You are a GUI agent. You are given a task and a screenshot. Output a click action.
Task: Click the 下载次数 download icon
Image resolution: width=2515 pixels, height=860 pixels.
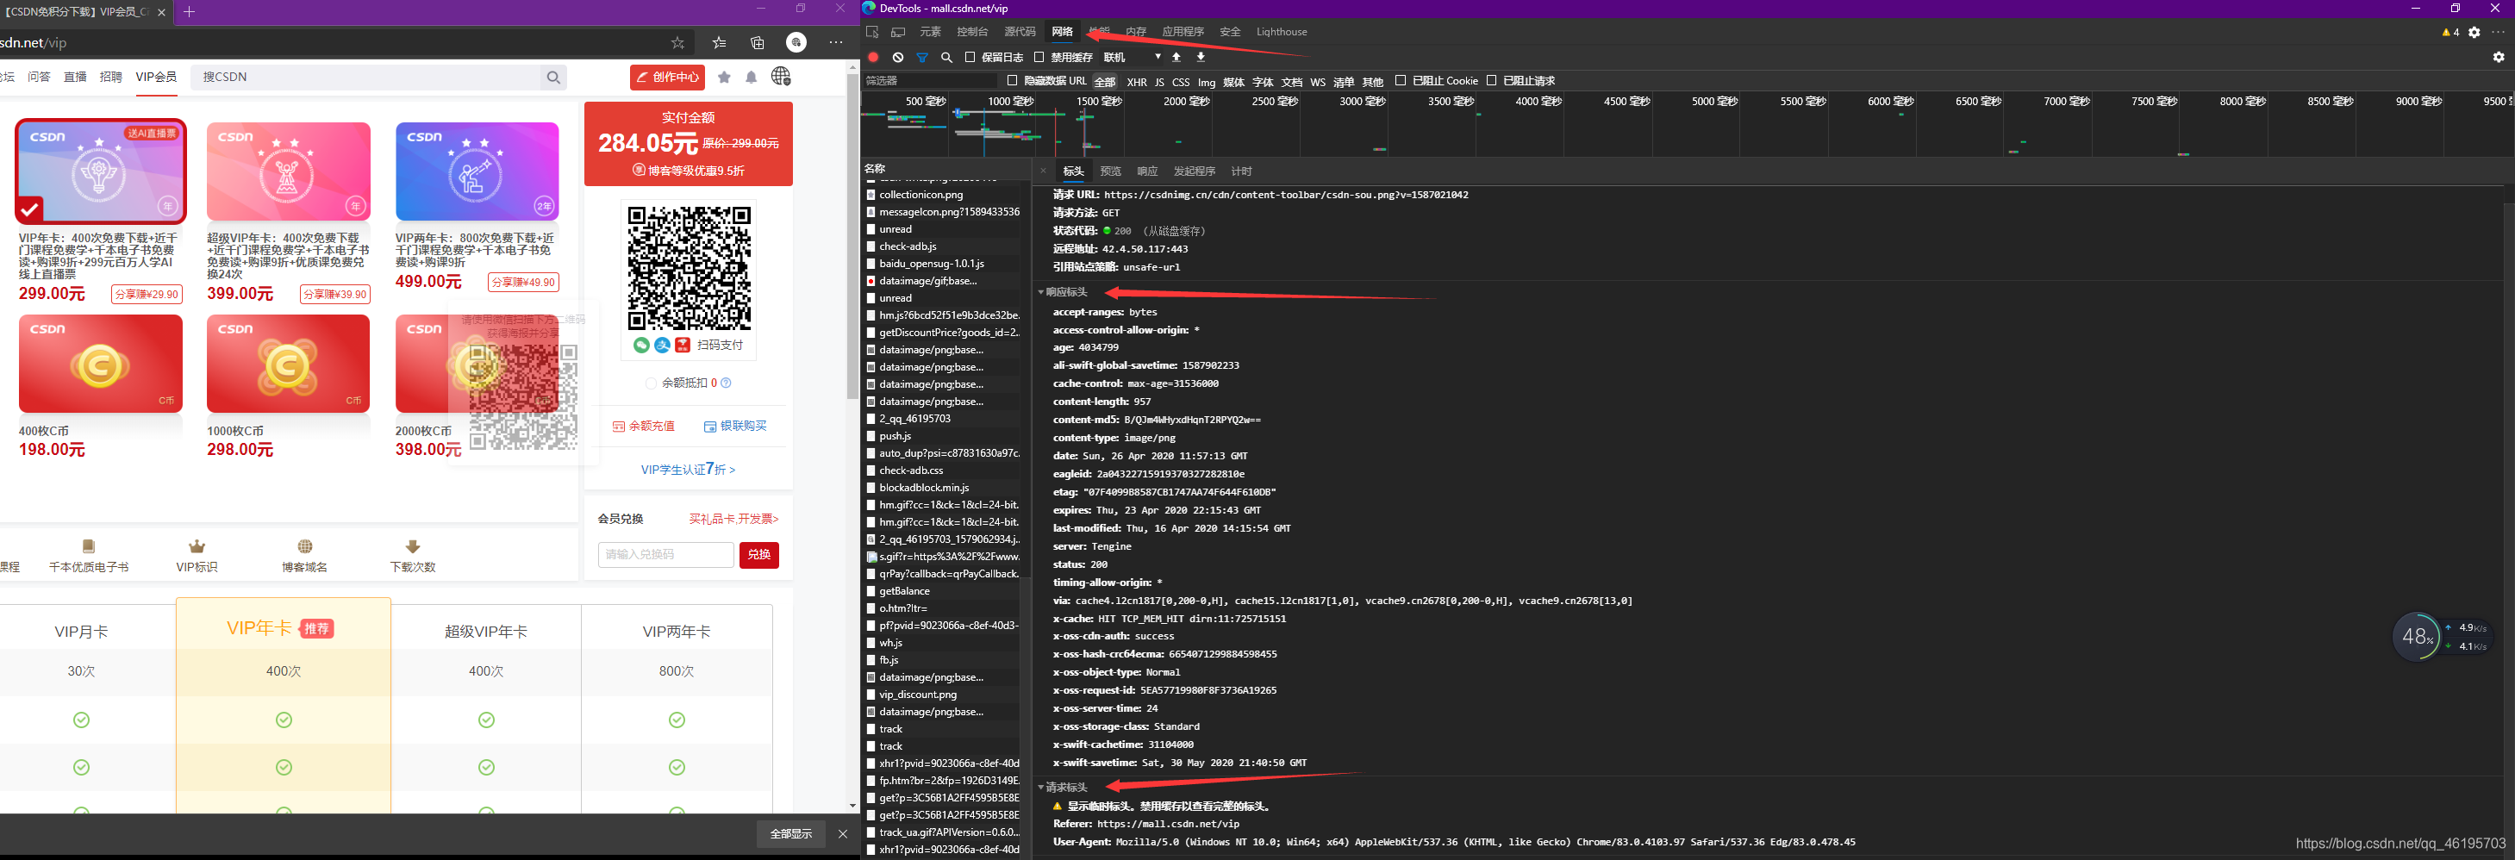coord(413,546)
